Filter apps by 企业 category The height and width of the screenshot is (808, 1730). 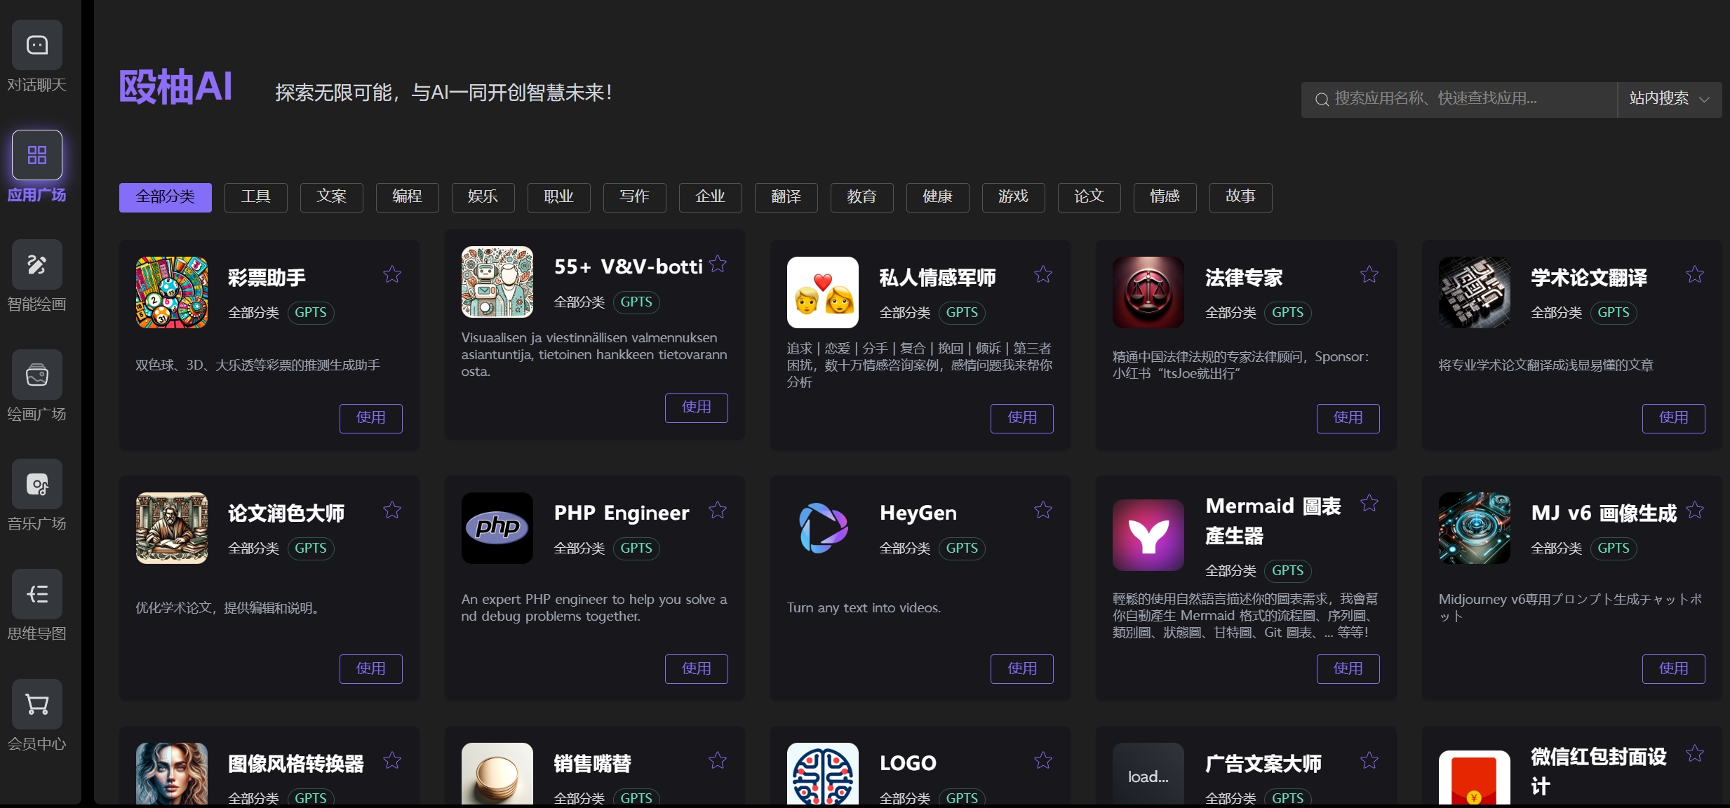[711, 197]
